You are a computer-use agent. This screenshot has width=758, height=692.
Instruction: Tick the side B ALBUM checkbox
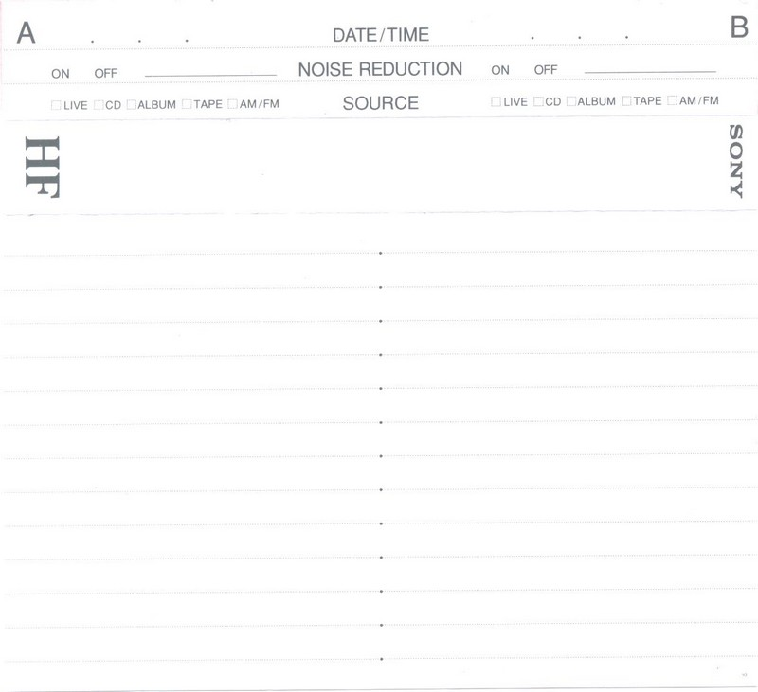571,101
